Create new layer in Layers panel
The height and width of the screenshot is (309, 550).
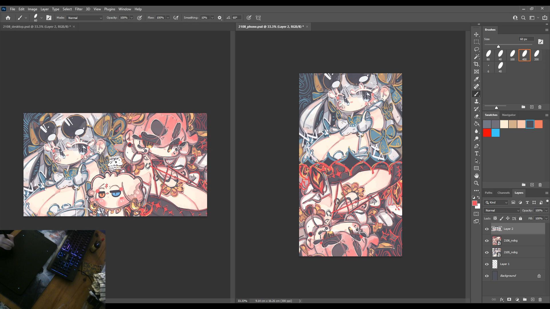533,300
